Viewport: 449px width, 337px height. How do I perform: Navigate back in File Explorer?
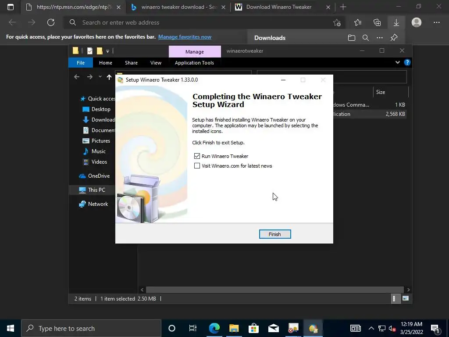(x=76, y=77)
